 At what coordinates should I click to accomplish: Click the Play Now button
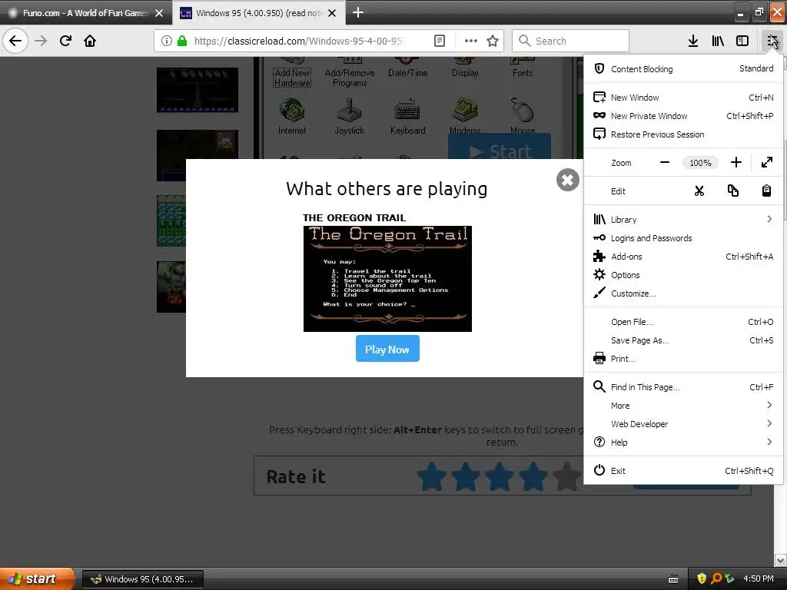[x=387, y=349]
